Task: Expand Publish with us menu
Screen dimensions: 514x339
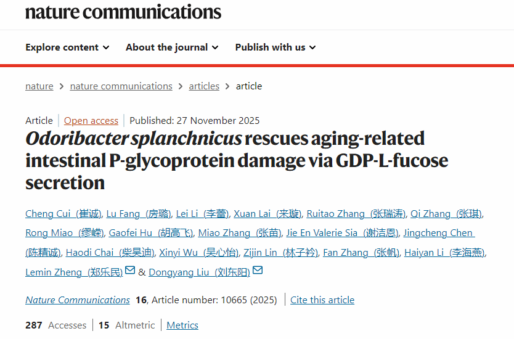Action: coord(275,47)
